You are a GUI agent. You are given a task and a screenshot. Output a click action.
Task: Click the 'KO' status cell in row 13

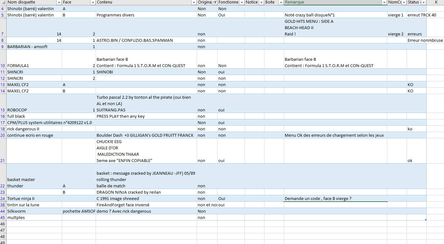416,84
